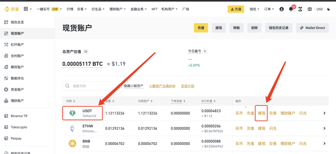Open 广场 in top navigation
The height and width of the screenshot is (154, 336).
click(186, 9)
